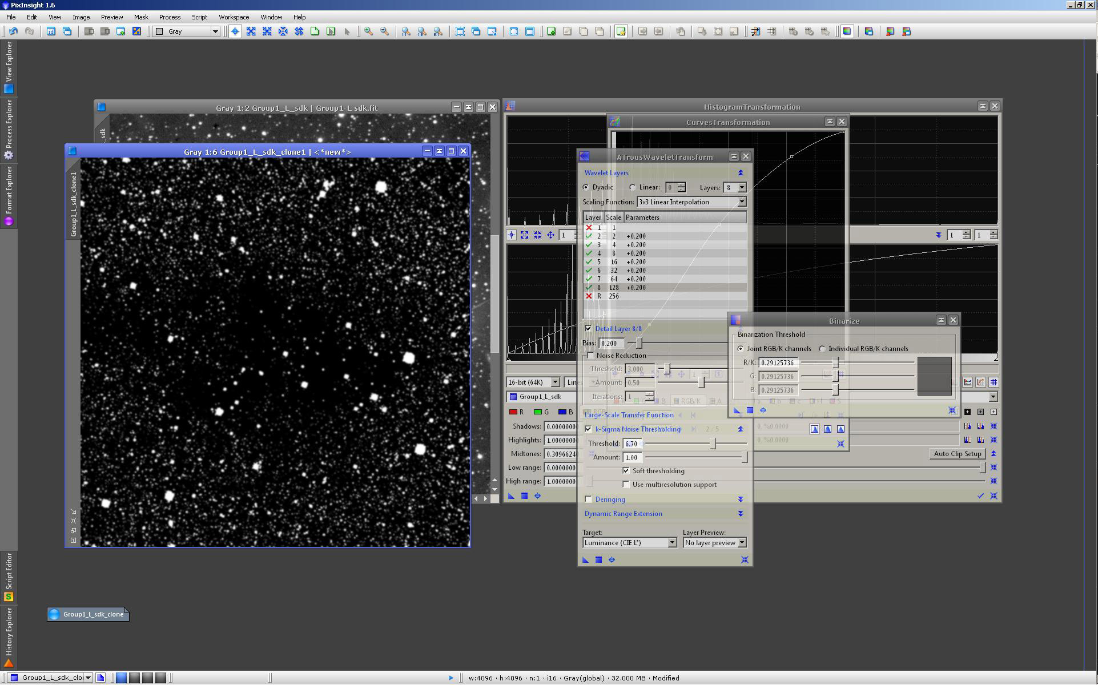Click the full screen toolbar icon
The width and height of the screenshot is (1098, 685).
pos(514,31)
